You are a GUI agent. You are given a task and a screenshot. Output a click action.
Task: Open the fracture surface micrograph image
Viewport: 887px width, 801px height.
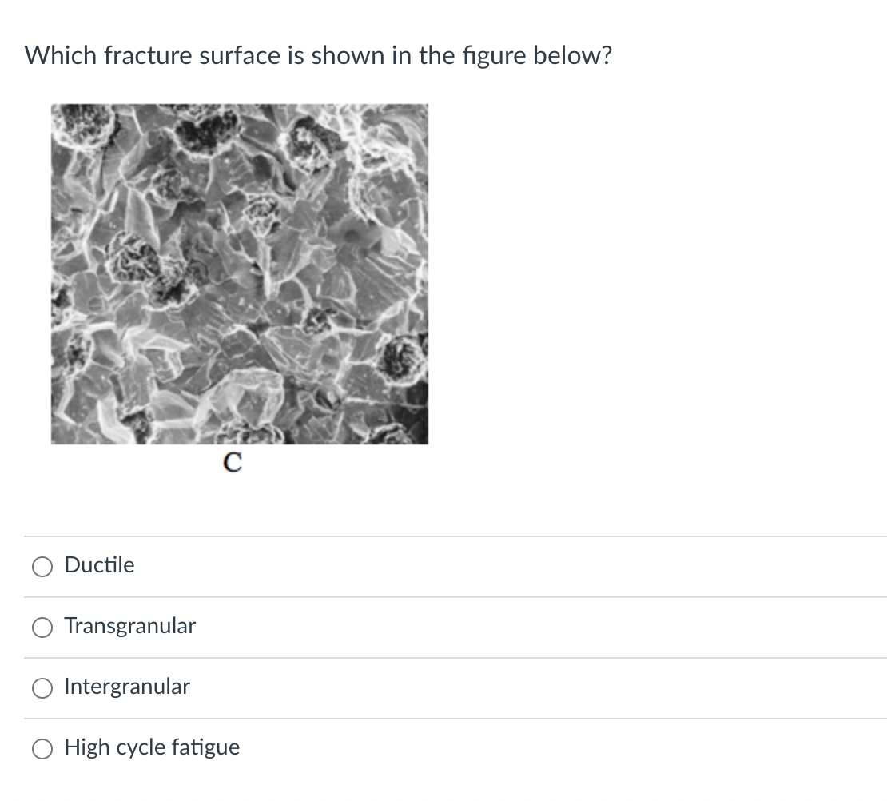(239, 274)
